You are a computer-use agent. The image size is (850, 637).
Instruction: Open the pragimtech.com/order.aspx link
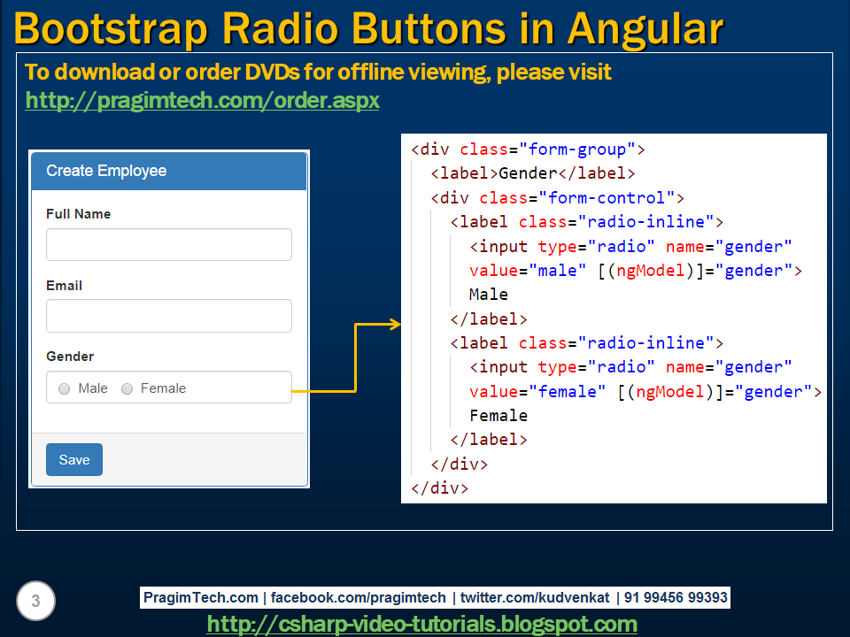(202, 101)
